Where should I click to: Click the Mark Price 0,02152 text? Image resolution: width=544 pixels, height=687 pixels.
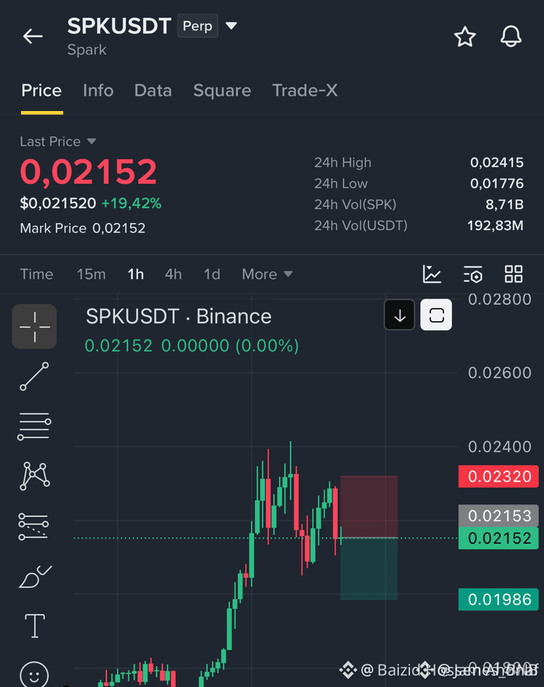(x=82, y=229)
